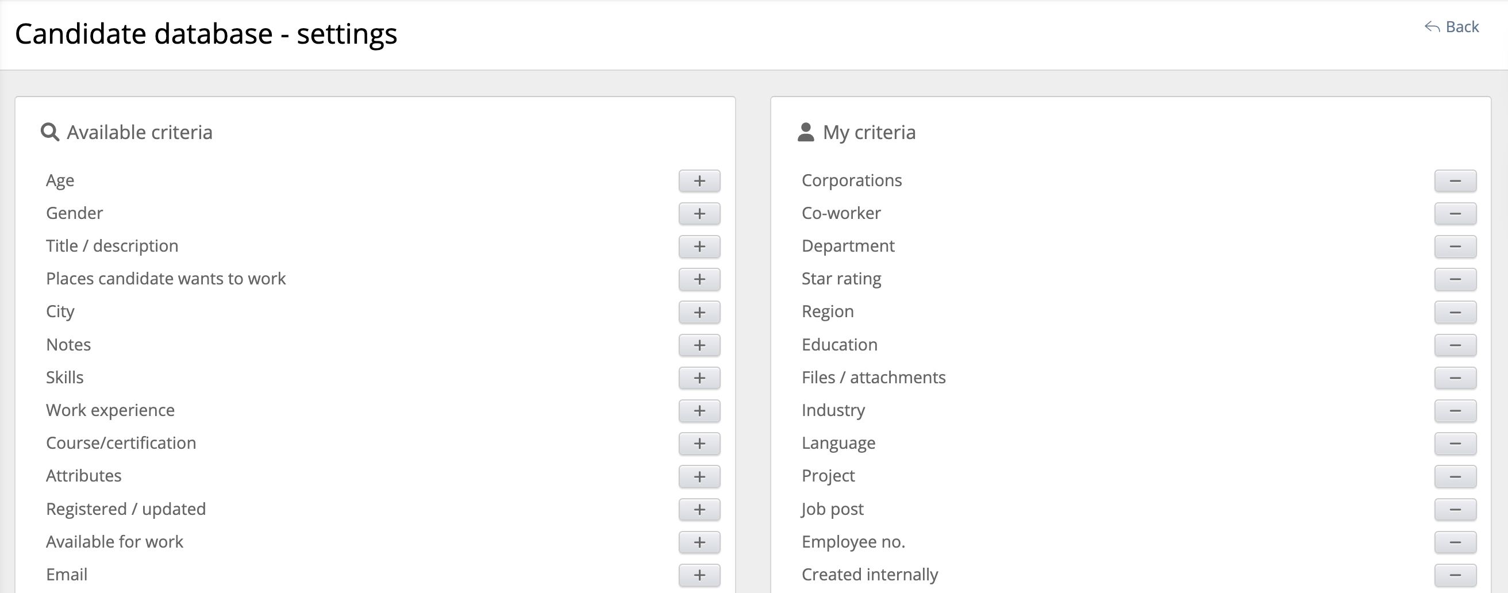Image resolution: width=1508 pixels, height=593 pixels.
Task: Go back using the Back link
Action: pyautogui.click(x=1452, y=27)
